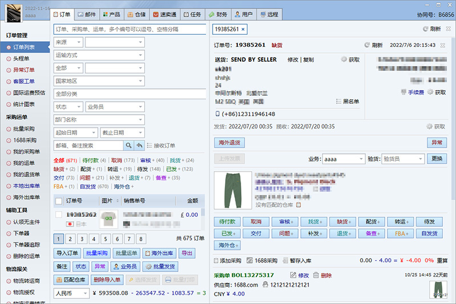Click the reset arrow icon beside search

[140, 145]
